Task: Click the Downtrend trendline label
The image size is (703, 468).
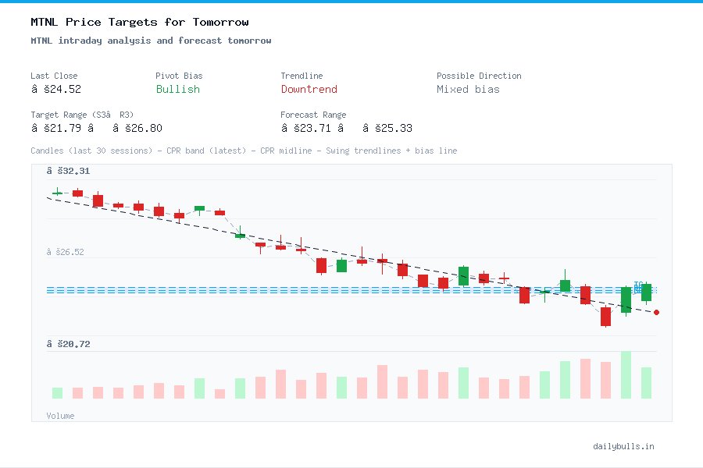Action: pos(309,90)
